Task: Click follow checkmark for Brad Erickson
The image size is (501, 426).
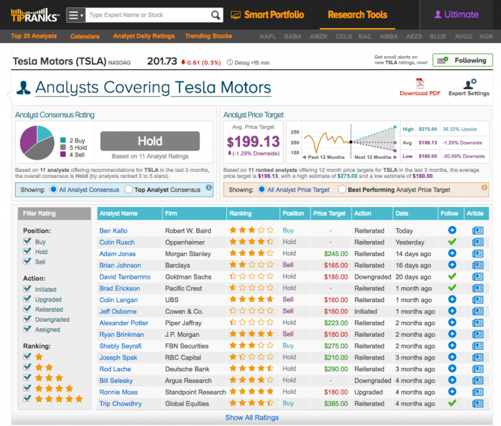Action: coord(452,288)
